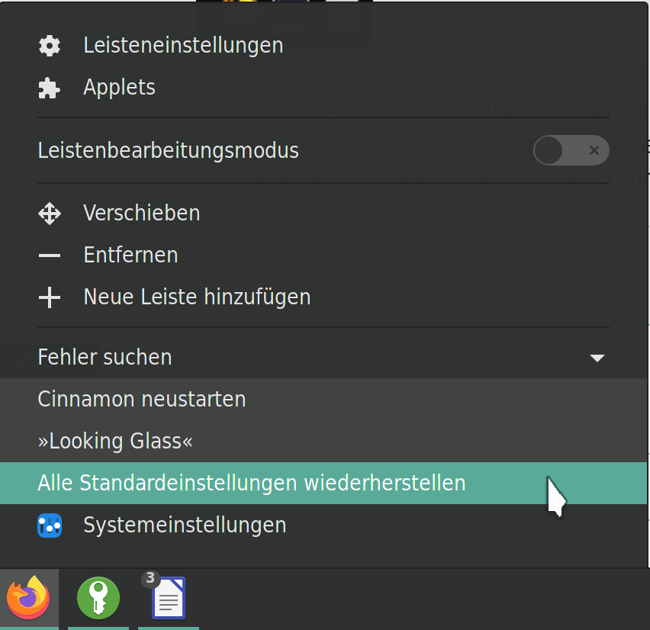Collapse the Fehler suchen submenu
650x630 pixels.
click(x=597, y=357)
